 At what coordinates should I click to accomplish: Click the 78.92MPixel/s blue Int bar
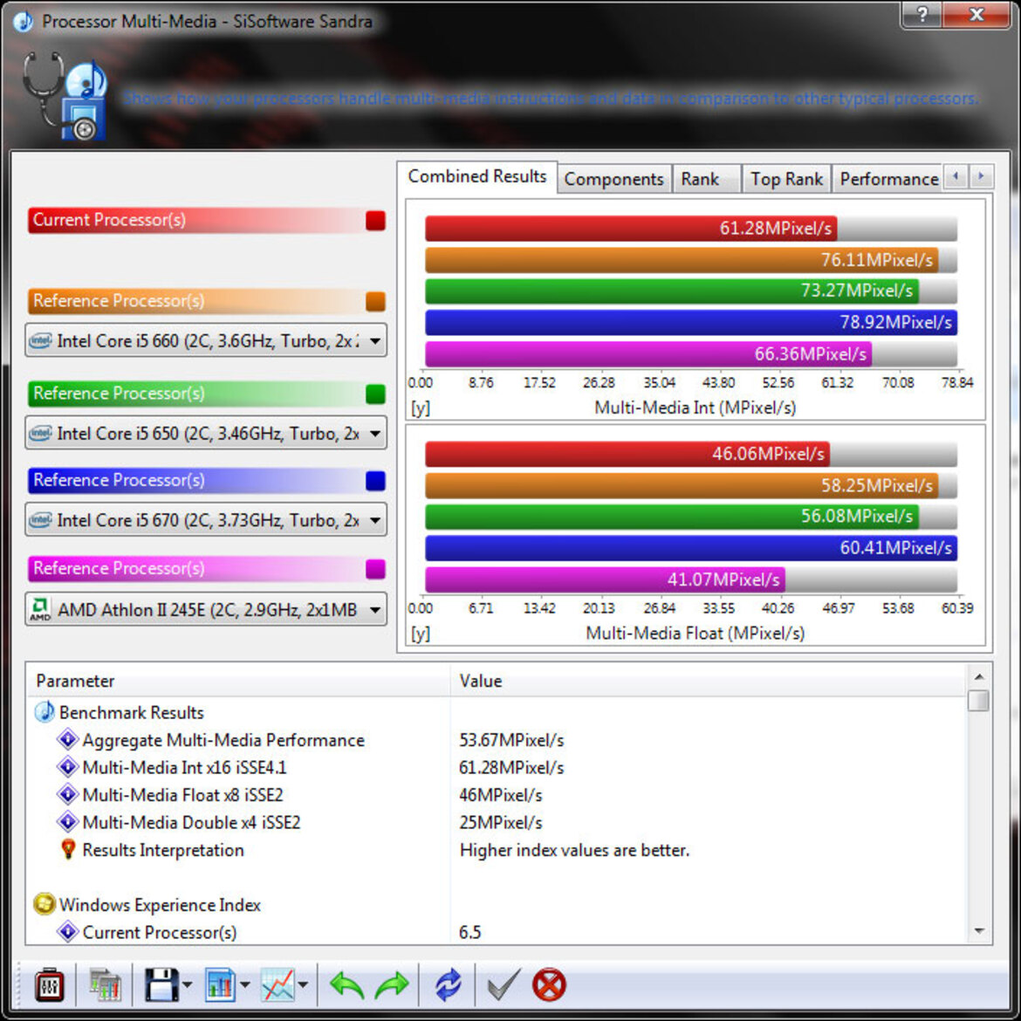point(691,322)
